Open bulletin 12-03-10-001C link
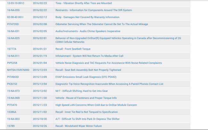Image resolution: width=208 pixels, height=130 pixels. (x=16, y=3)
